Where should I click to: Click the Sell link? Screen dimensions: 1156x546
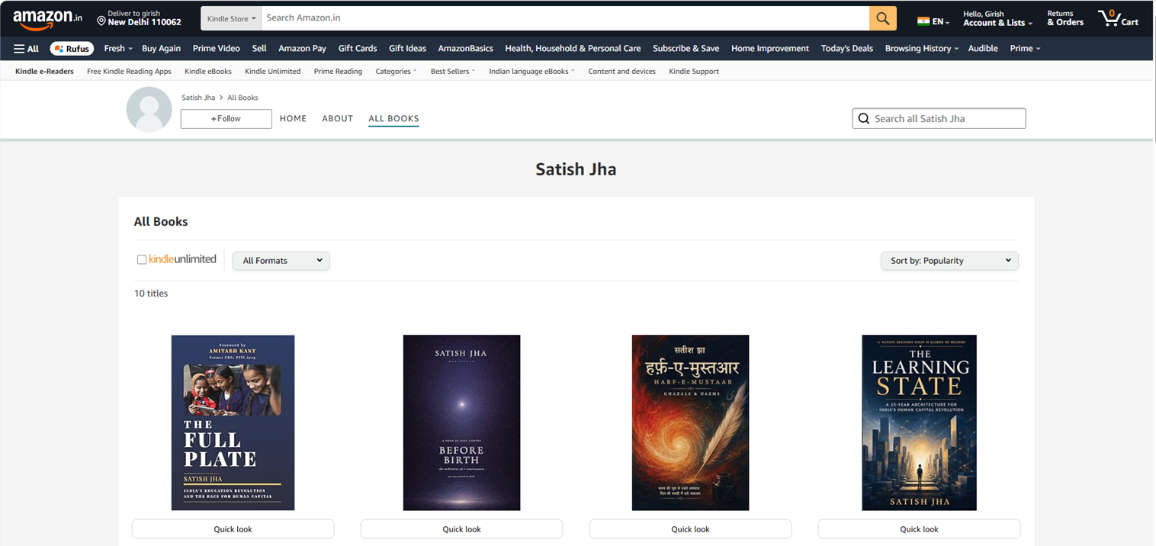click(x=259, y=48)
